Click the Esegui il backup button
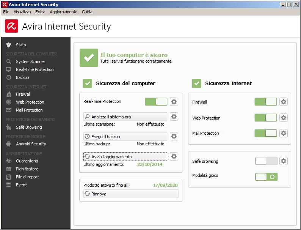The width and height of the screenshot is (301, 230). 125,136
